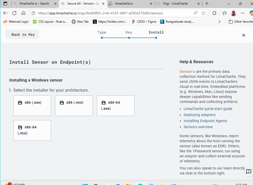Screen dimensions: 253x185
Task: Open the Settings and more ellipsis menu
Action: click(x=243, y=13)
